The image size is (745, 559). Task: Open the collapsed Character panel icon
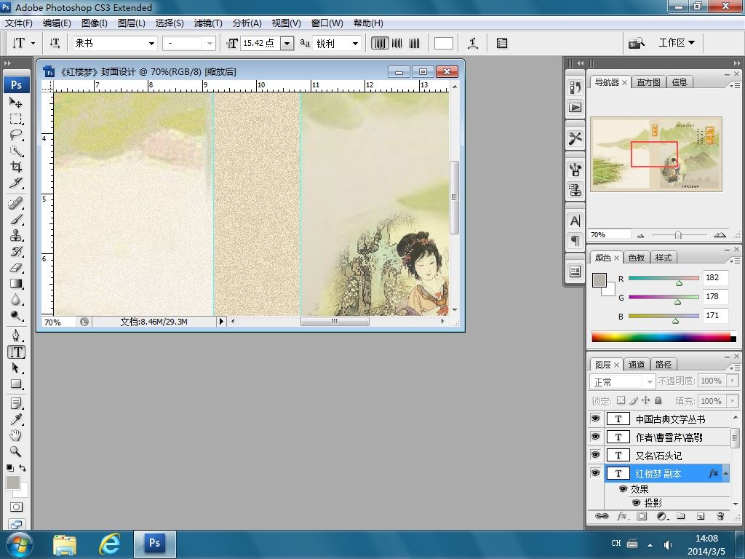575,221
